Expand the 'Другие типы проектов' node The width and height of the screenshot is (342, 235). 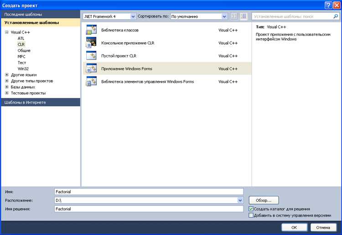(x=7, y=80)
